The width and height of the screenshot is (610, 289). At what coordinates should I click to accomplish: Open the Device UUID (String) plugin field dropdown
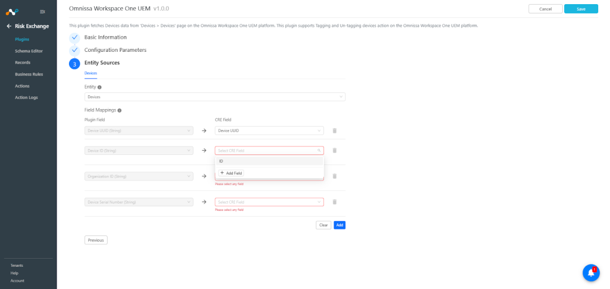(x=139, y=130)
